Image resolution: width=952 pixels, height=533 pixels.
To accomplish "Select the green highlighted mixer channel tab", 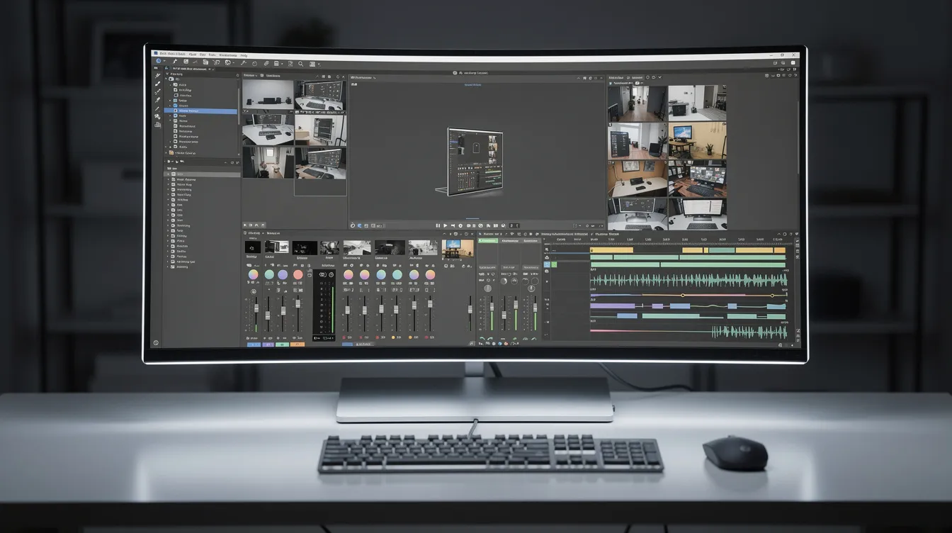I will point(488,241).
